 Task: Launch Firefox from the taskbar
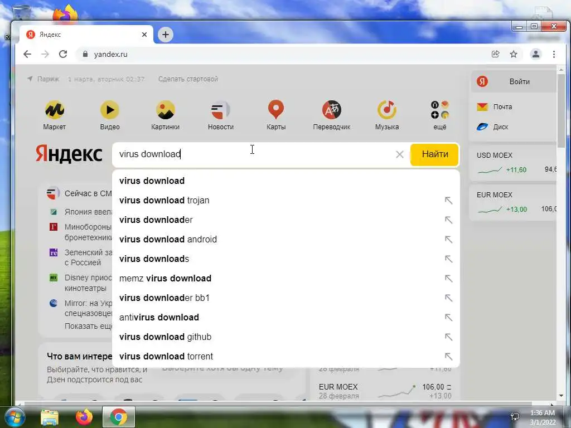coord(84,417)
